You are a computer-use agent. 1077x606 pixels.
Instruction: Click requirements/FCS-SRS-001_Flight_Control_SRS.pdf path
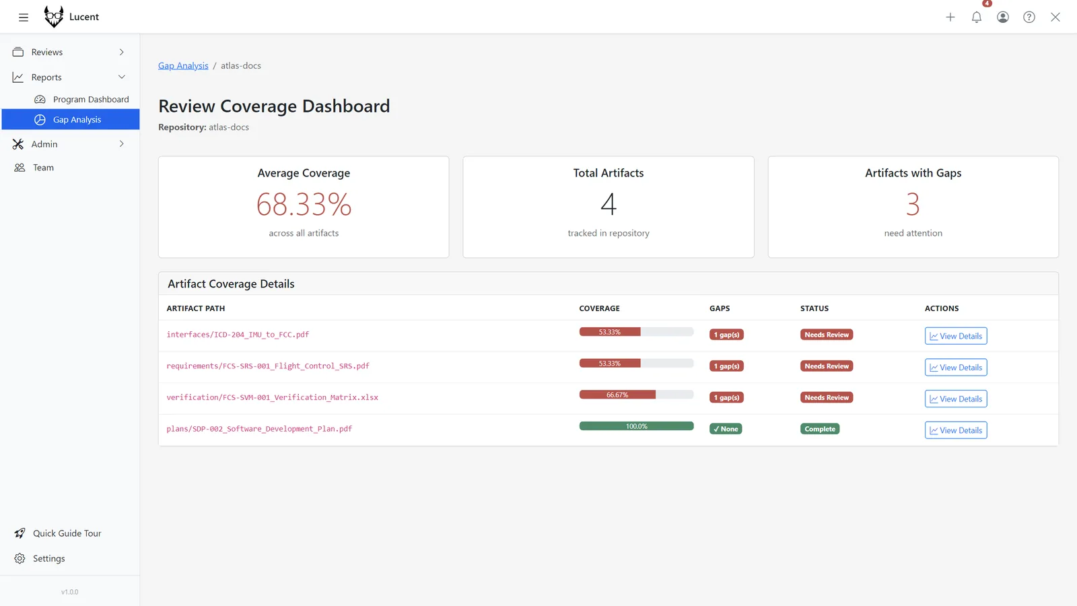point(268,366)
